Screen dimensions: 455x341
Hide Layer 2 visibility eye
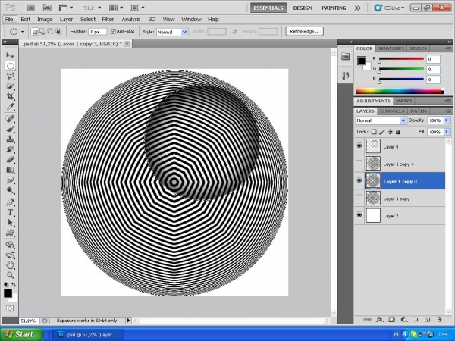point(359,215)
